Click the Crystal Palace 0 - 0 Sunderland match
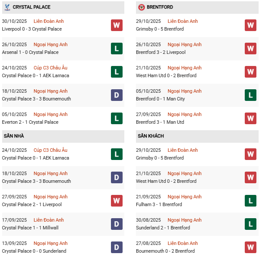The height and width of the screenshot is (257, 259). click(x=34, y=251)
